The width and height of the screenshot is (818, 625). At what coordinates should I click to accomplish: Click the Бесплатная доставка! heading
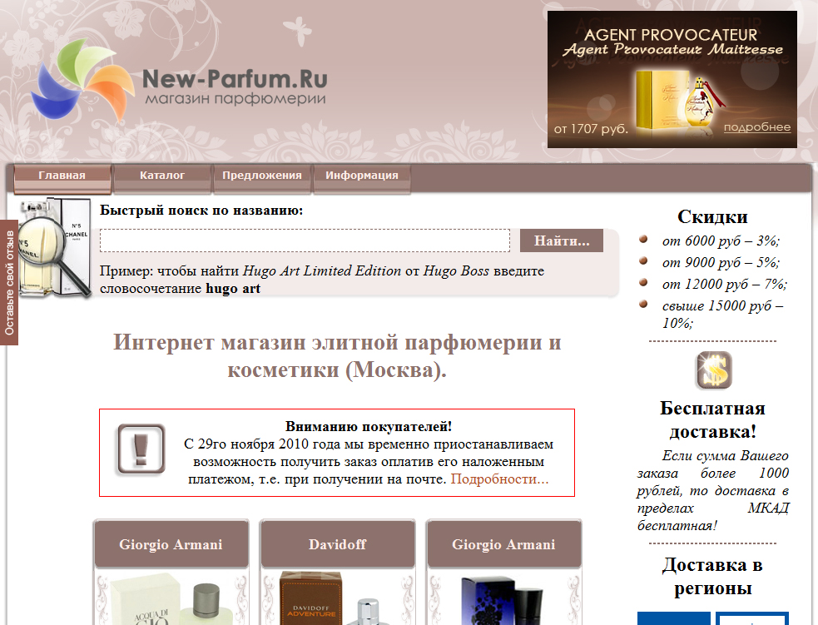point(712,420)
